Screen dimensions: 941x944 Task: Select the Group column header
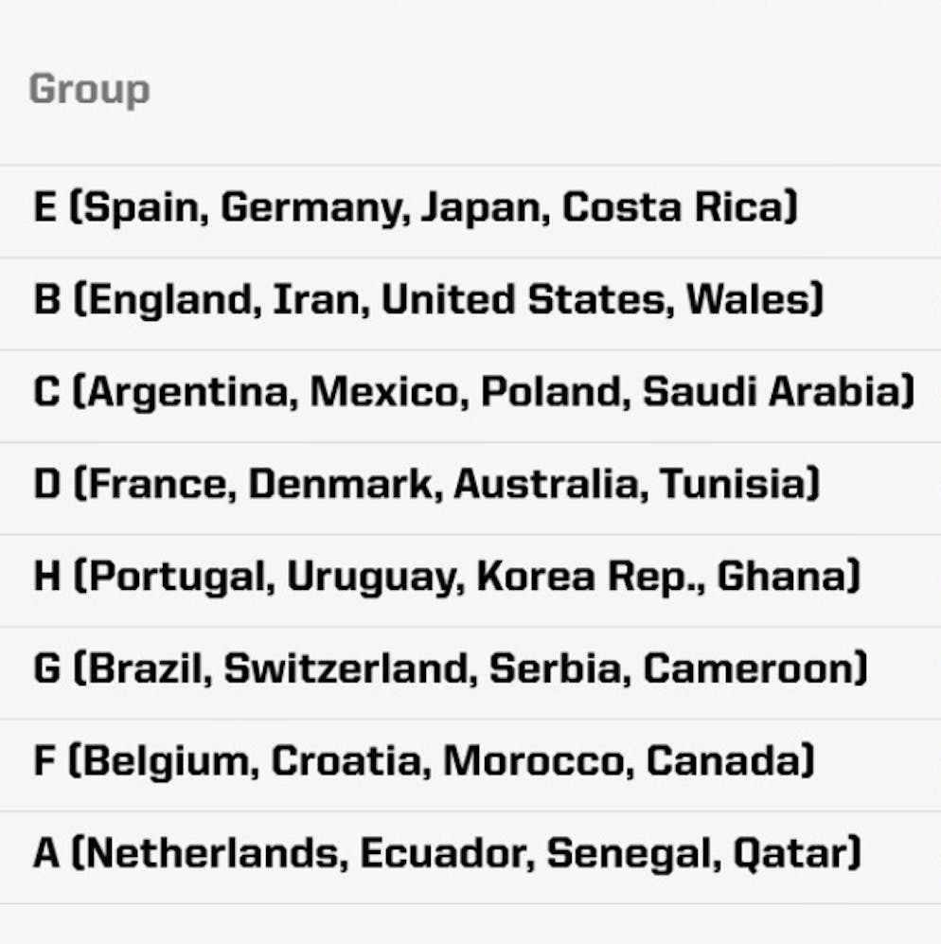pos(89,89)
